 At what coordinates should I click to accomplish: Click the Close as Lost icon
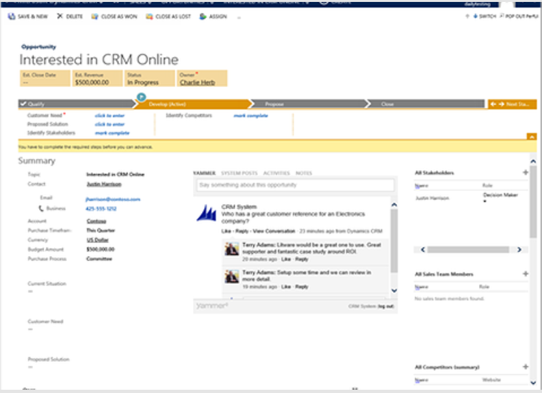click(149, 17)
